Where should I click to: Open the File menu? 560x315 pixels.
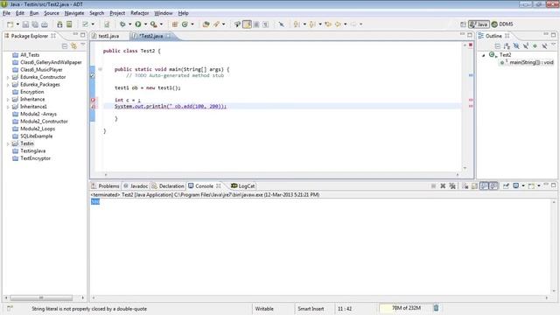click(6, 13)
